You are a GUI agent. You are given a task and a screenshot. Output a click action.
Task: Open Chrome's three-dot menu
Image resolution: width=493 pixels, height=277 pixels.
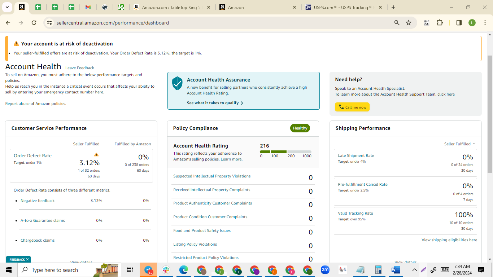click(484, 23)
